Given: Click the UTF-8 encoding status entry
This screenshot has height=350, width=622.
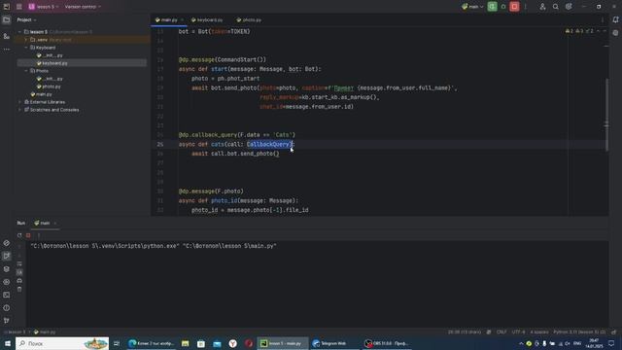Looking at the screenshot, I should pyautogui.click(x=518, y=332).
